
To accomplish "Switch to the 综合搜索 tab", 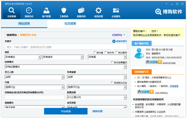I will 70,23.
